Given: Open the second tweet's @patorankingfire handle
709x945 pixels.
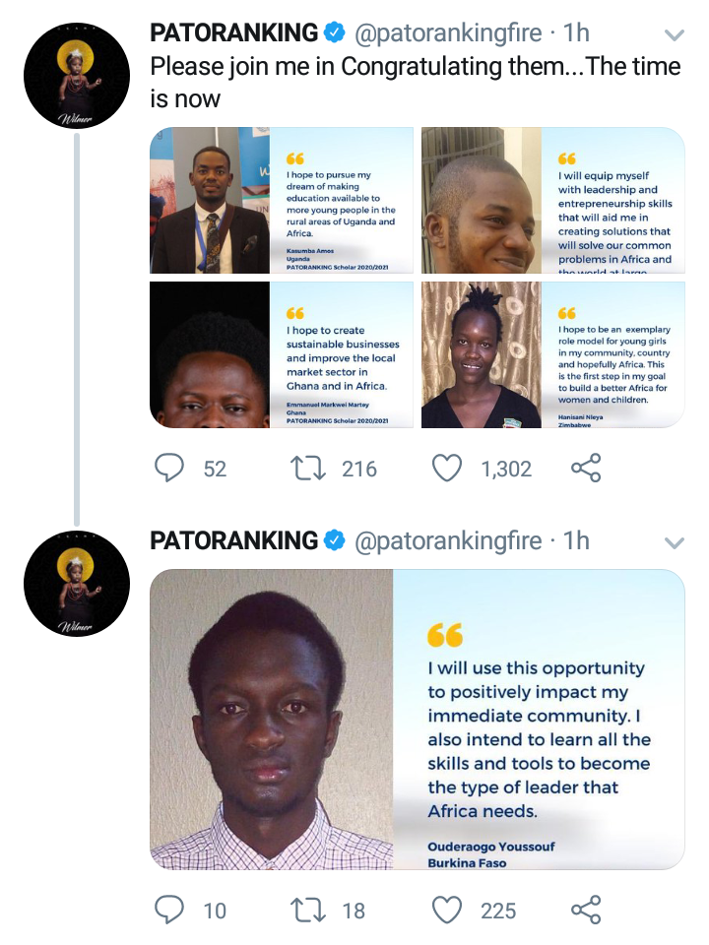Looking at the screenshot, I should pyautogui.click(x=448, y=541).
